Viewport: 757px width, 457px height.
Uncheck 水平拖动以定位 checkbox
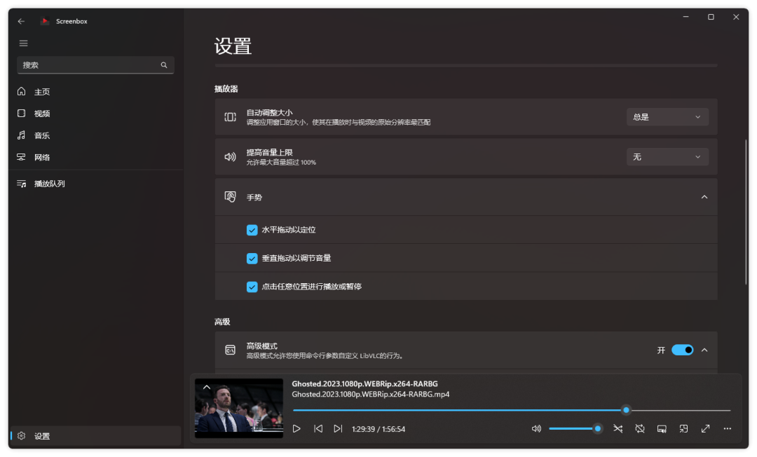tap(252, 230)
